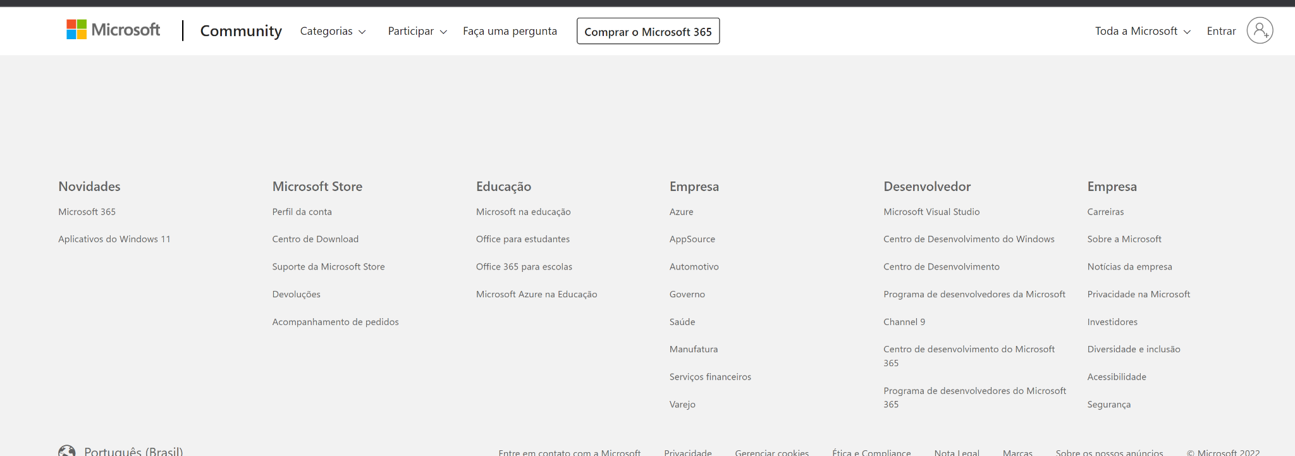The height and width of the screenshot is (456, 1295).
Task: Open Notícias da empresa link
Action: (1130, 267)
